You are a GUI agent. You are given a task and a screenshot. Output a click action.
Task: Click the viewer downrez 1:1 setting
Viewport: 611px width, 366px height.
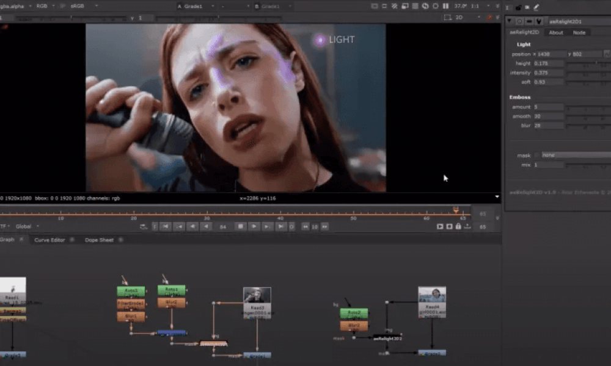click(x=475, y=6)
